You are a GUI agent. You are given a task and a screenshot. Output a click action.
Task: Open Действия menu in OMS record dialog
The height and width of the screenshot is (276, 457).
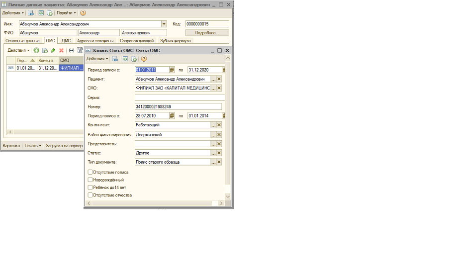point(97,59)
